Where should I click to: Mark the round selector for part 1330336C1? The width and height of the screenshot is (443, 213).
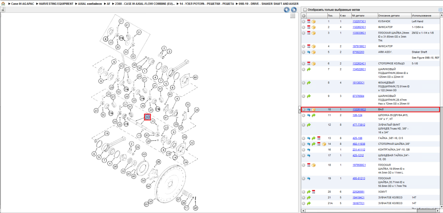(303, 33)
